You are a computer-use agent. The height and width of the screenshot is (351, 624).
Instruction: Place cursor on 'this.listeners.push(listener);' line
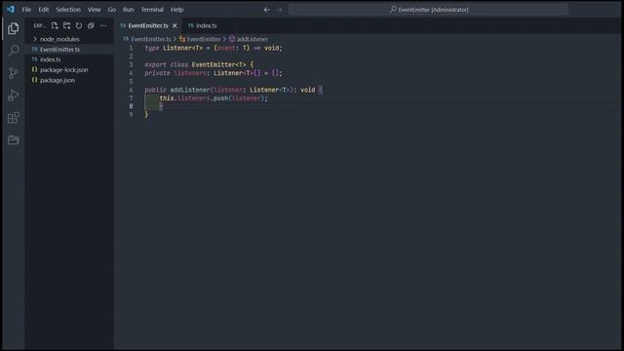(214, 98)
